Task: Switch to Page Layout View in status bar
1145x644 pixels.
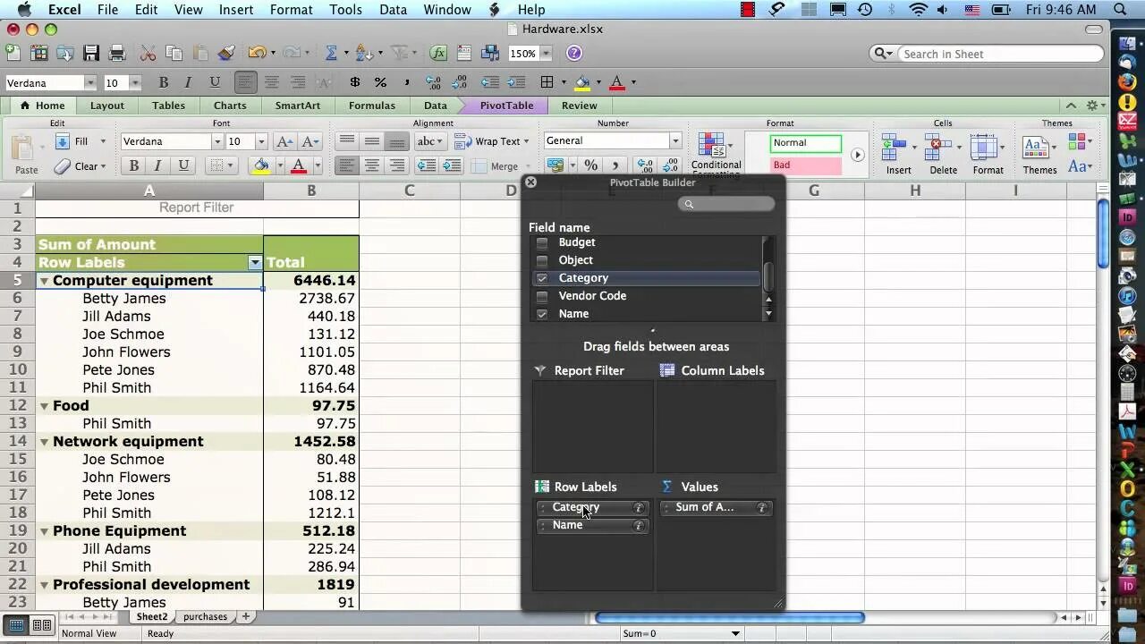Action: click(41, 625)
